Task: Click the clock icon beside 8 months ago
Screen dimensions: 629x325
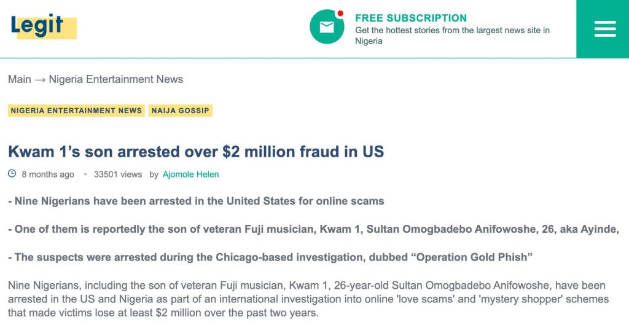Action: [12, 174]
